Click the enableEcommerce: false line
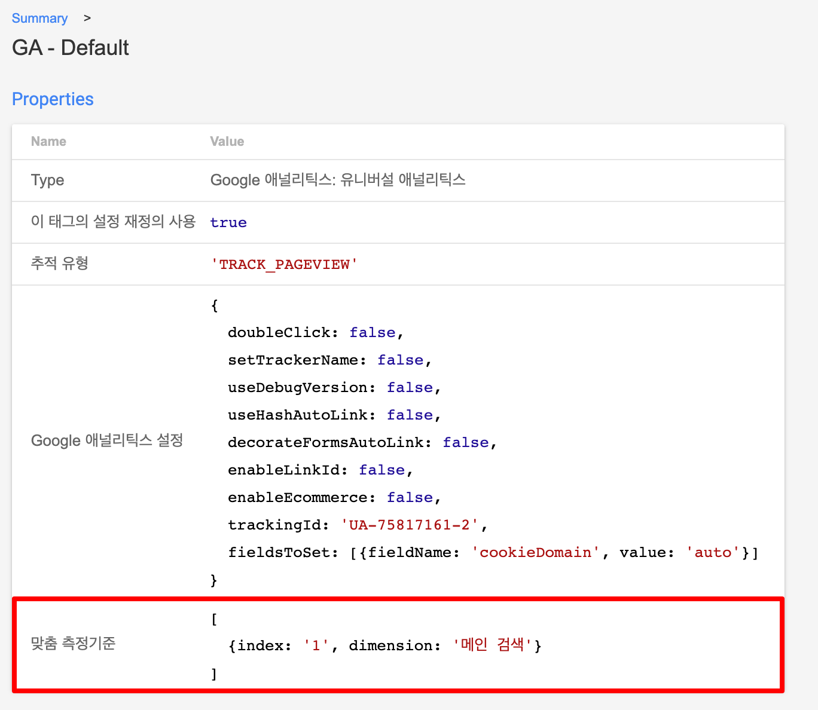The height and width of the screenshot is (710, 818). pyautogui.click(x=334, y=497)
